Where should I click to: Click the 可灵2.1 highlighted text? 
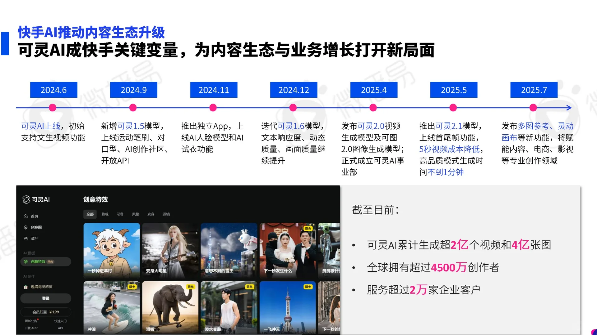449,126
